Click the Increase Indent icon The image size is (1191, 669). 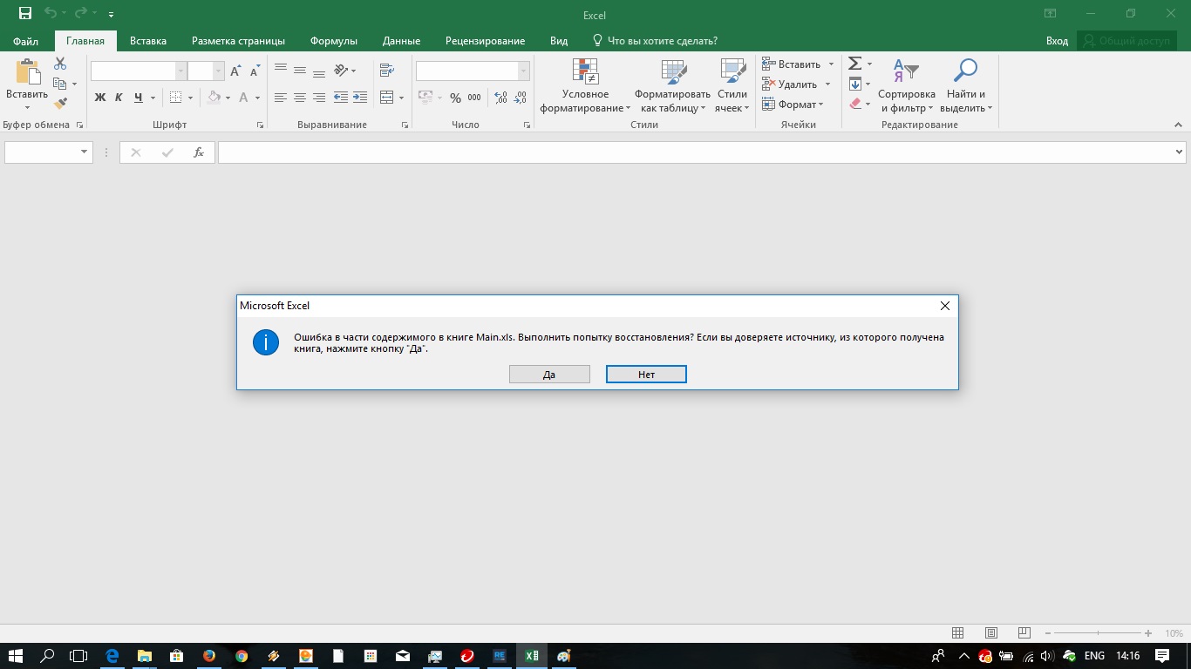360,98
